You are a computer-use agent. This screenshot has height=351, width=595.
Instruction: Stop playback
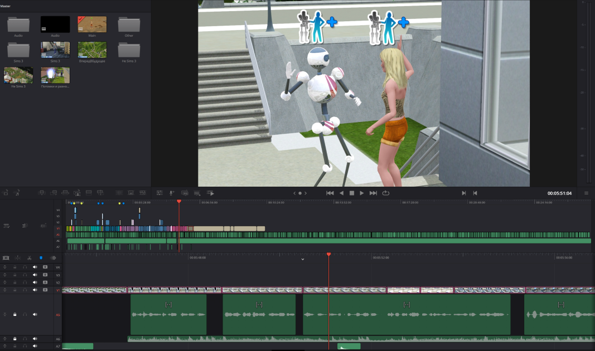(x=352, y=193)
